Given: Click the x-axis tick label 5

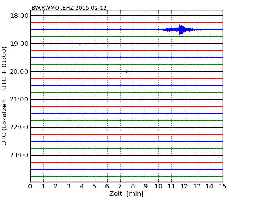Looking at the screenshot, I should (95, 186).
